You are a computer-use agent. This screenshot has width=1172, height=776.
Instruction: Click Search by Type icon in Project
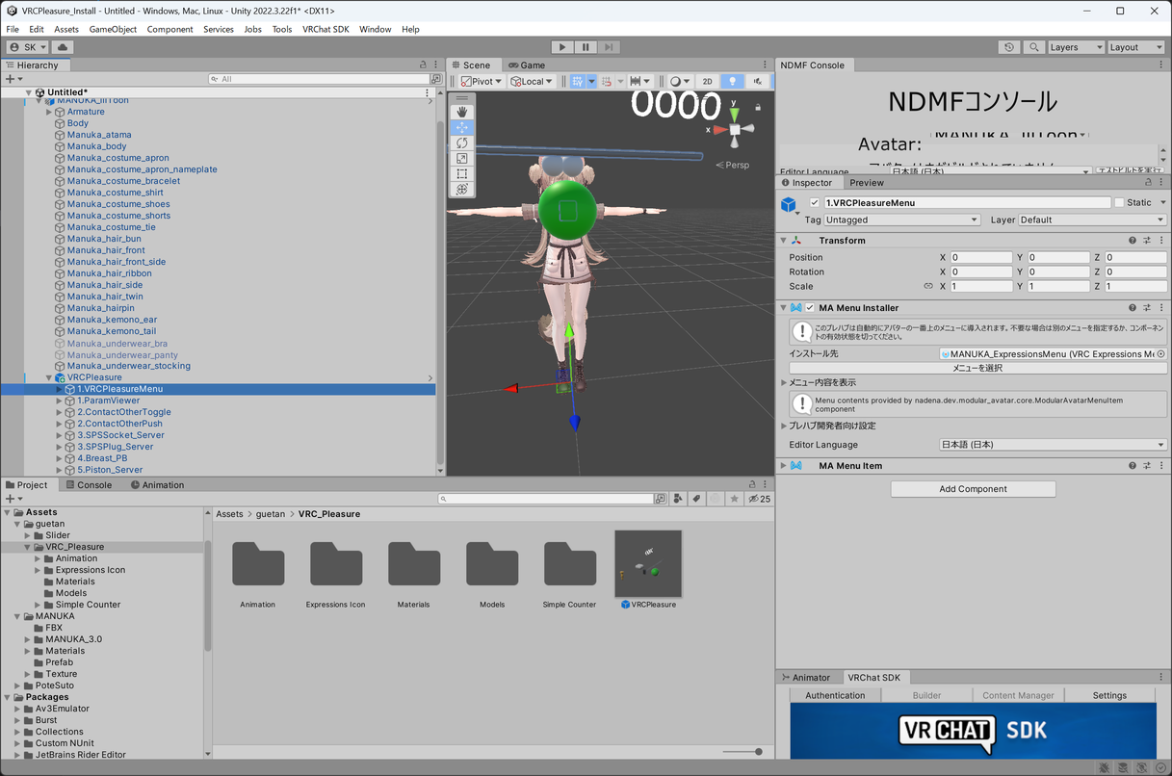point(678,499)
